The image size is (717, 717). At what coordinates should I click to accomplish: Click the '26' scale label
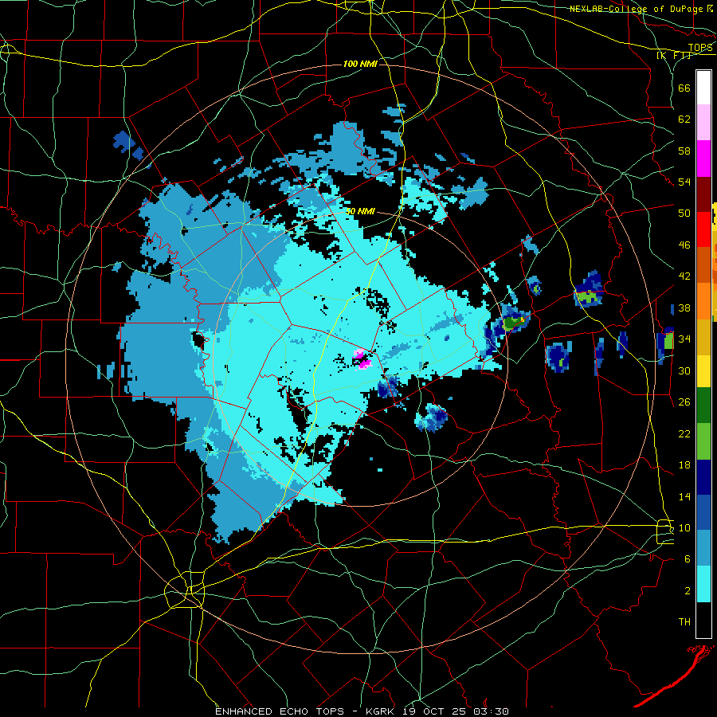coord(684,402)
